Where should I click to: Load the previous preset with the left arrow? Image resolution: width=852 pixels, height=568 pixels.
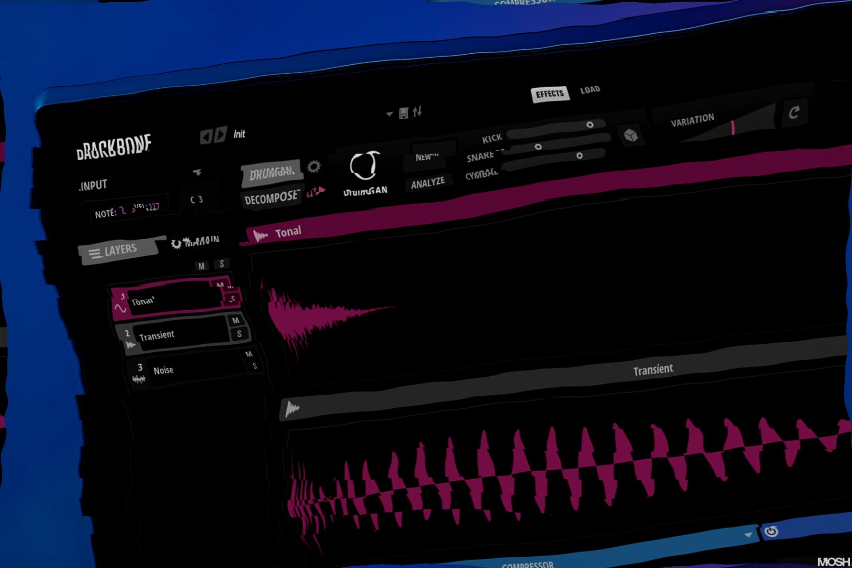coord(205,136)
